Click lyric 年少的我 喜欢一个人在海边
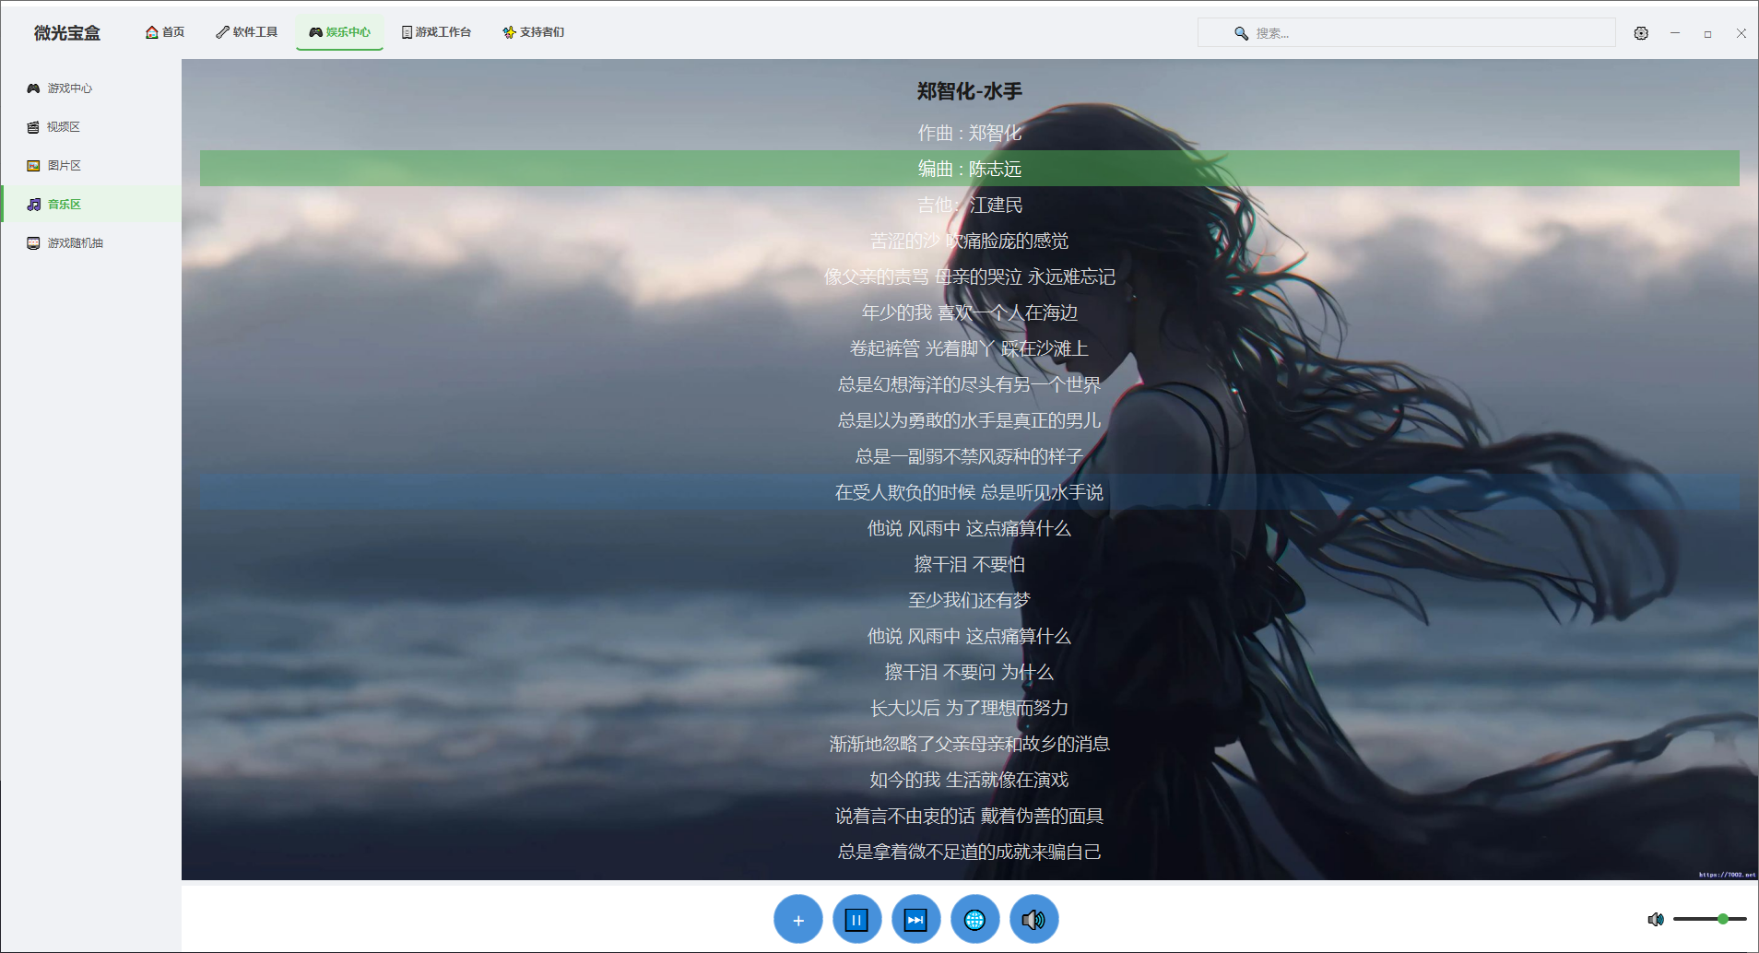The width and height of the screenshot is (1759, 953). coord(970,312)
